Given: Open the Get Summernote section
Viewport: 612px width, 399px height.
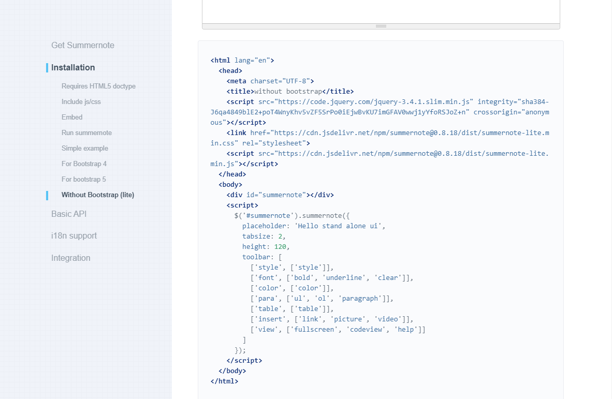Looking at the screenshot, I should [x=83, y=45].
